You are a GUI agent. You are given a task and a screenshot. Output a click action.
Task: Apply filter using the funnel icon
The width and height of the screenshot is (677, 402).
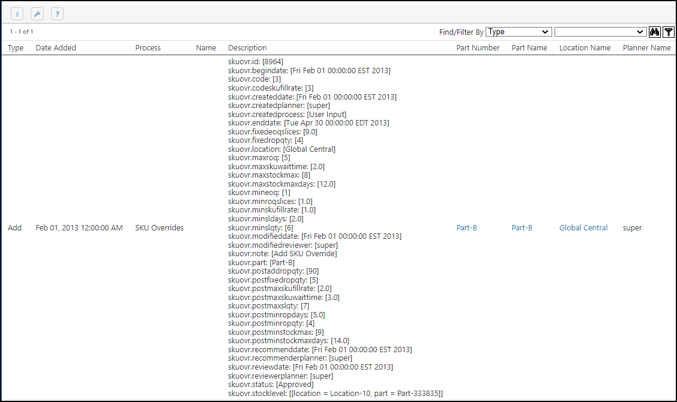[668, 32]
